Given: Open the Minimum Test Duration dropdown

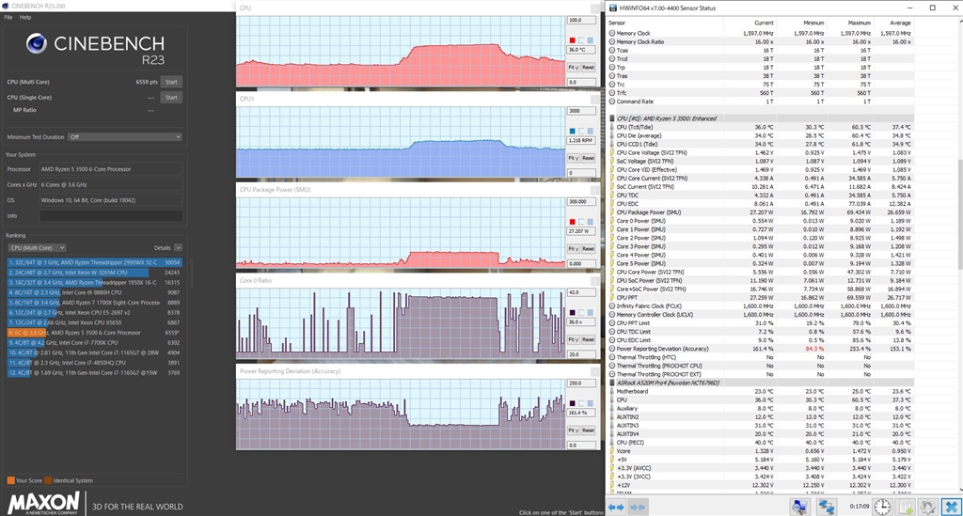Looking at the screenshot, I should (125, 137).
